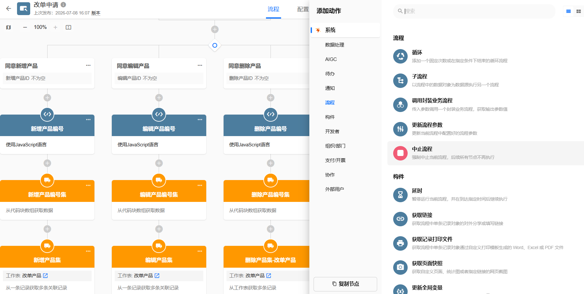
Task: Add the 延时 delay action
Action: point(485,195)
